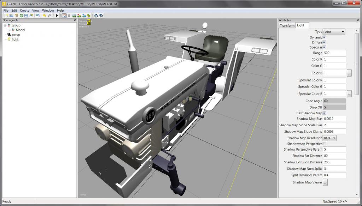Click the green terrain icon beside the magnet

pos(74,16)
